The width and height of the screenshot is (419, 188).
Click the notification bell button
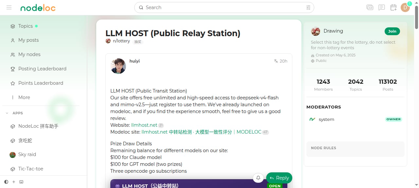pyautogui.click(x=258, y=178)
